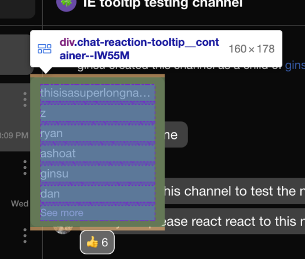
Task: Open the bottom three-dot message menu icon
Action: tap(25, 236)
